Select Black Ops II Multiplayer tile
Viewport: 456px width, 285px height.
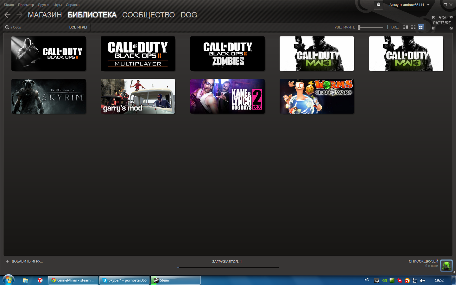[x=138, y=54]
